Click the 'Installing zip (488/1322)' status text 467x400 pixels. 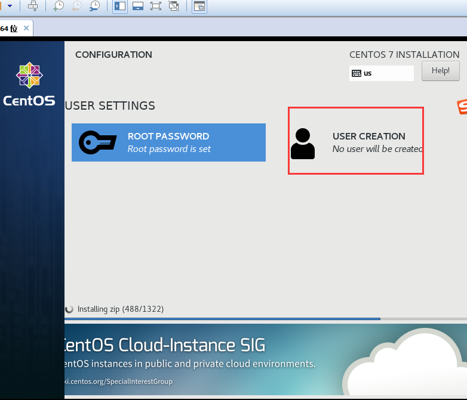pos(121,309)
